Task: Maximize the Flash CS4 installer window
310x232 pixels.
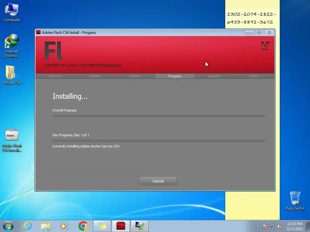Action: pos(259,33)
